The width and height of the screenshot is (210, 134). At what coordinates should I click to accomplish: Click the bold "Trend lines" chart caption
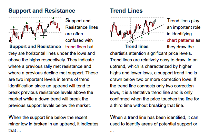137,47
